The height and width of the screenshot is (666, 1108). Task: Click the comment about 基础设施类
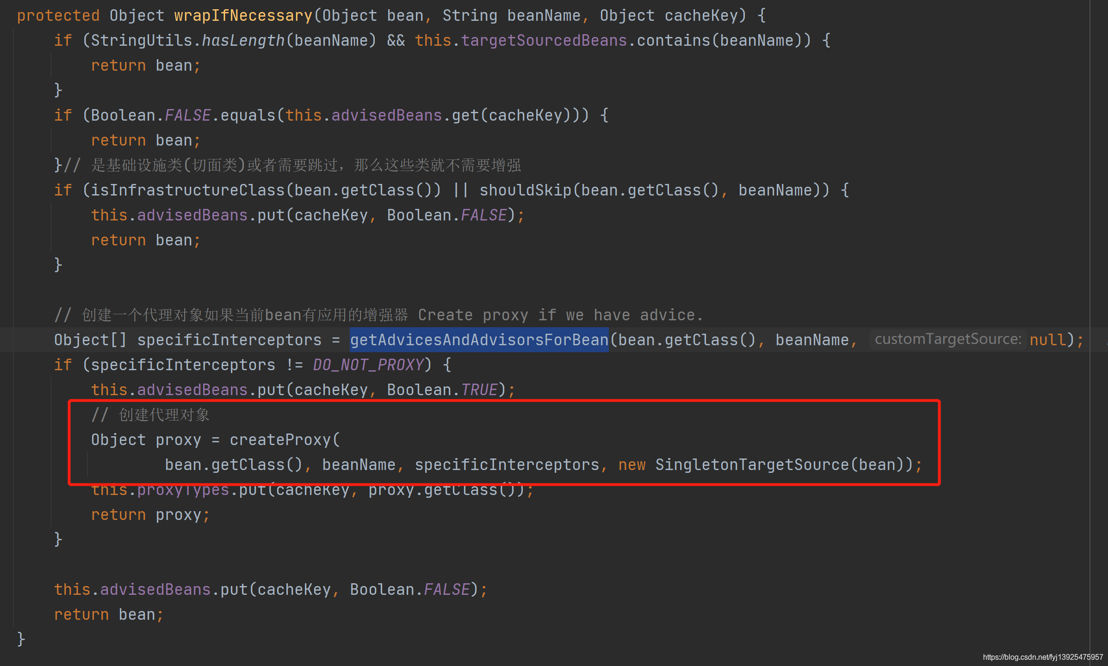[292, 165]
